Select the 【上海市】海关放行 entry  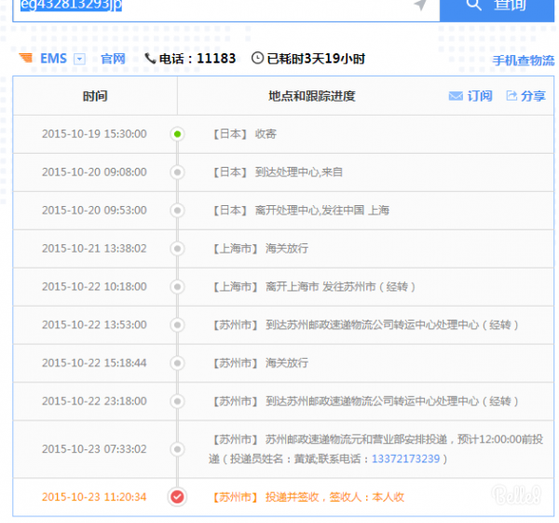(x=261, y=248)
